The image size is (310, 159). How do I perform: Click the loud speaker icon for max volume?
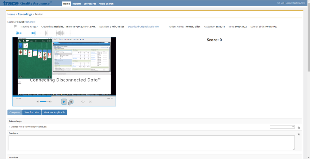click(50, 102)
